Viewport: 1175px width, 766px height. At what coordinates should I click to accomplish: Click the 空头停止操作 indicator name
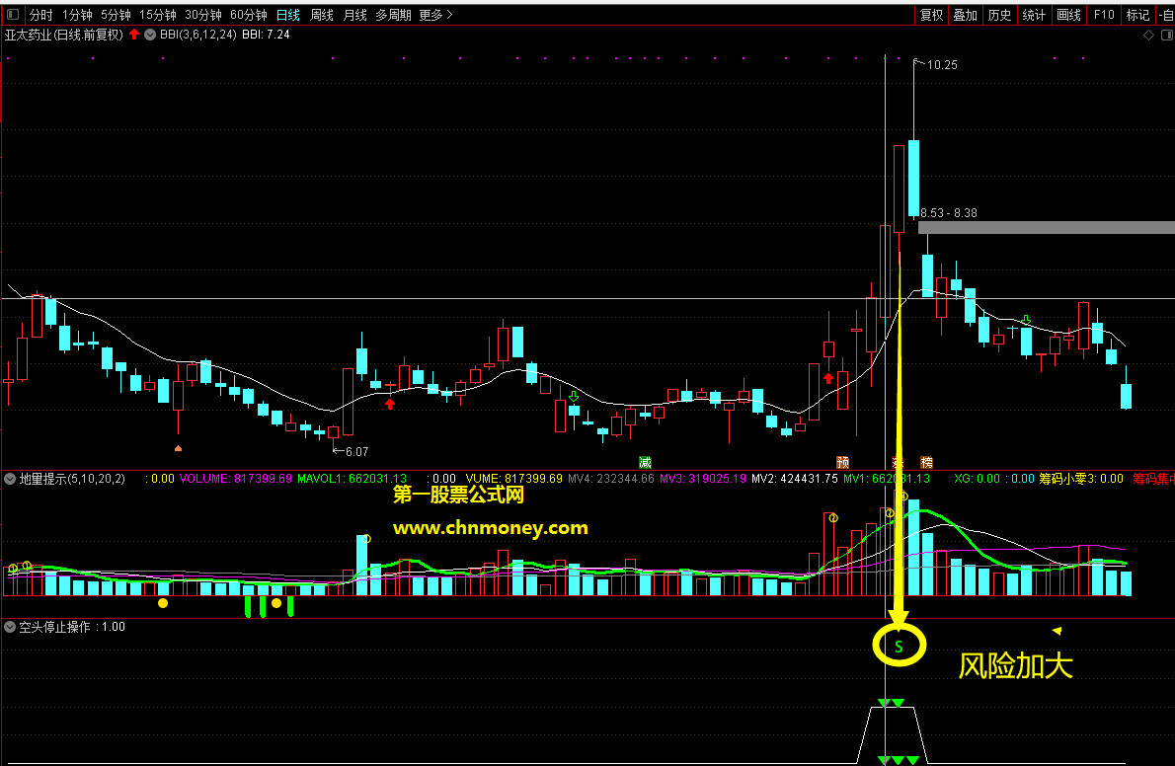click(54, 627)
